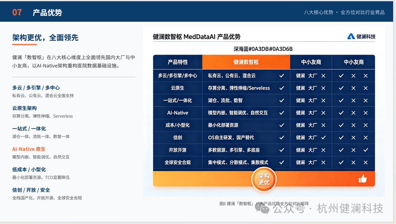This screenshot has height=224, width=396.
Task: Click the 八大核心优势 · 全方位对比行业竞品 subtitle
Action: [x=344, y=12]
